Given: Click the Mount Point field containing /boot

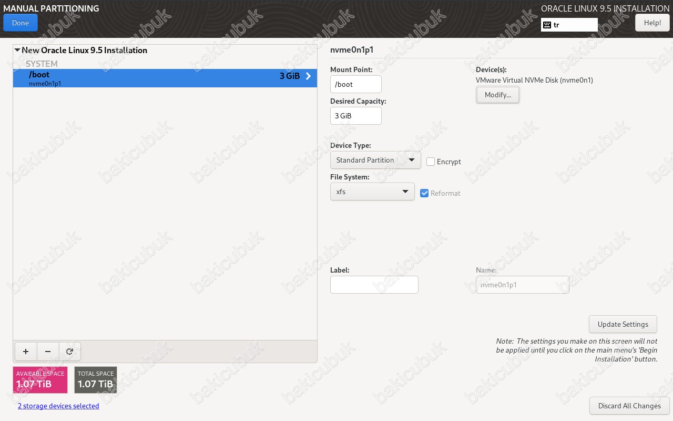Looking at the screenshot, I should coord(356,84).
